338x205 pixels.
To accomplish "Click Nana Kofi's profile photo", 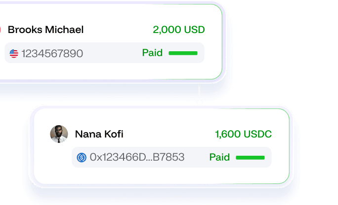I will pyautogui.click(x=59, y=134).
